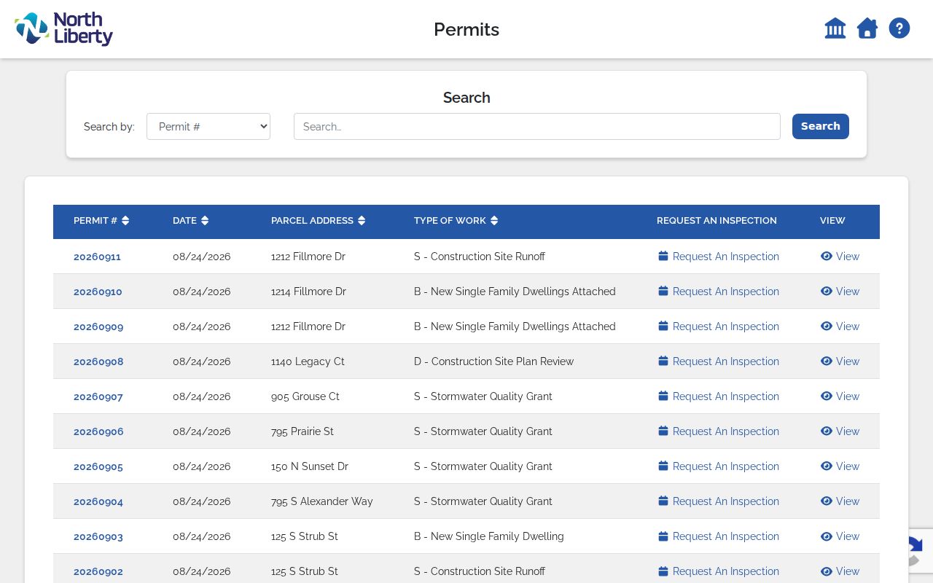Request An Inspection for permit 20260903
The height and width of the screenshot is (583, 933).
tap(719, 536)
